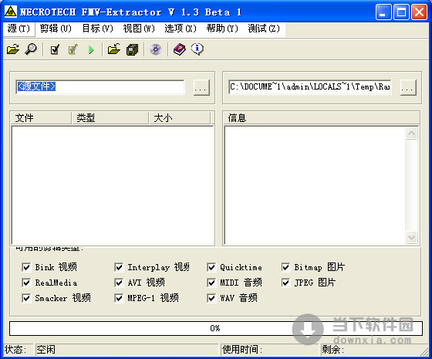Click the 使用时间 status bar label

pyautogui.click(x=242, y=350)
